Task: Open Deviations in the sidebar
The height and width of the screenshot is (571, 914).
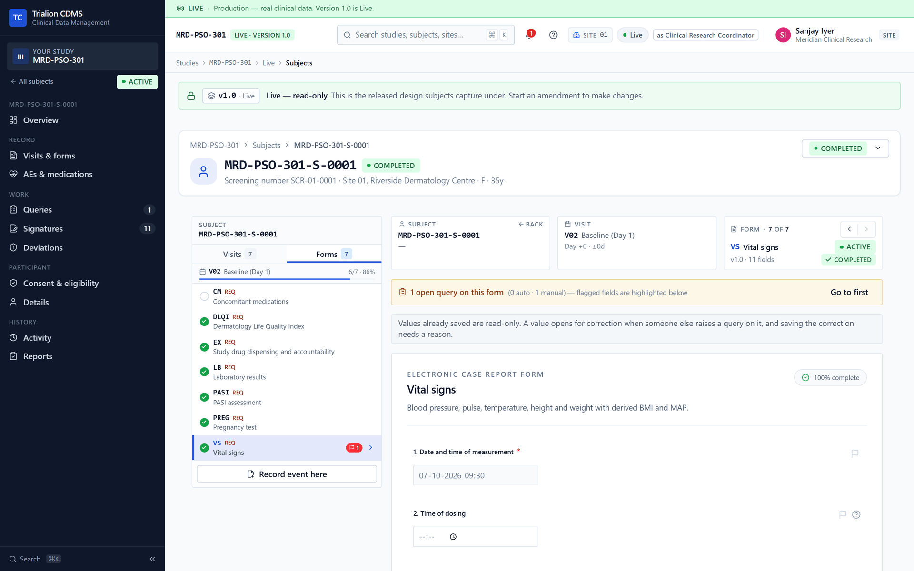Action: [x=82, y=248]
